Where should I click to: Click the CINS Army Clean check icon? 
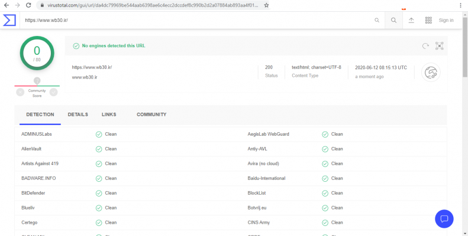click(x=325, y=223)
